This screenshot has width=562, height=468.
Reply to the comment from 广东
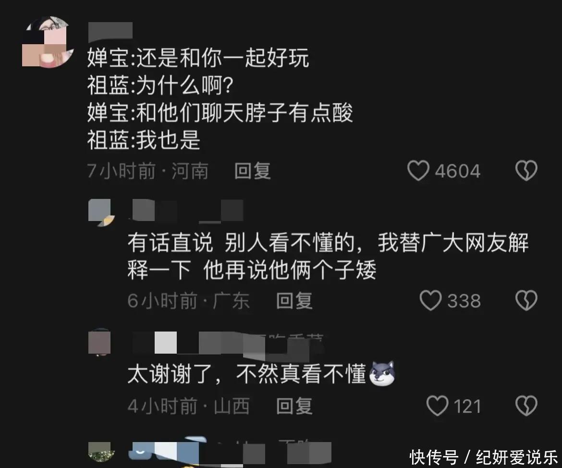point(294,300)
